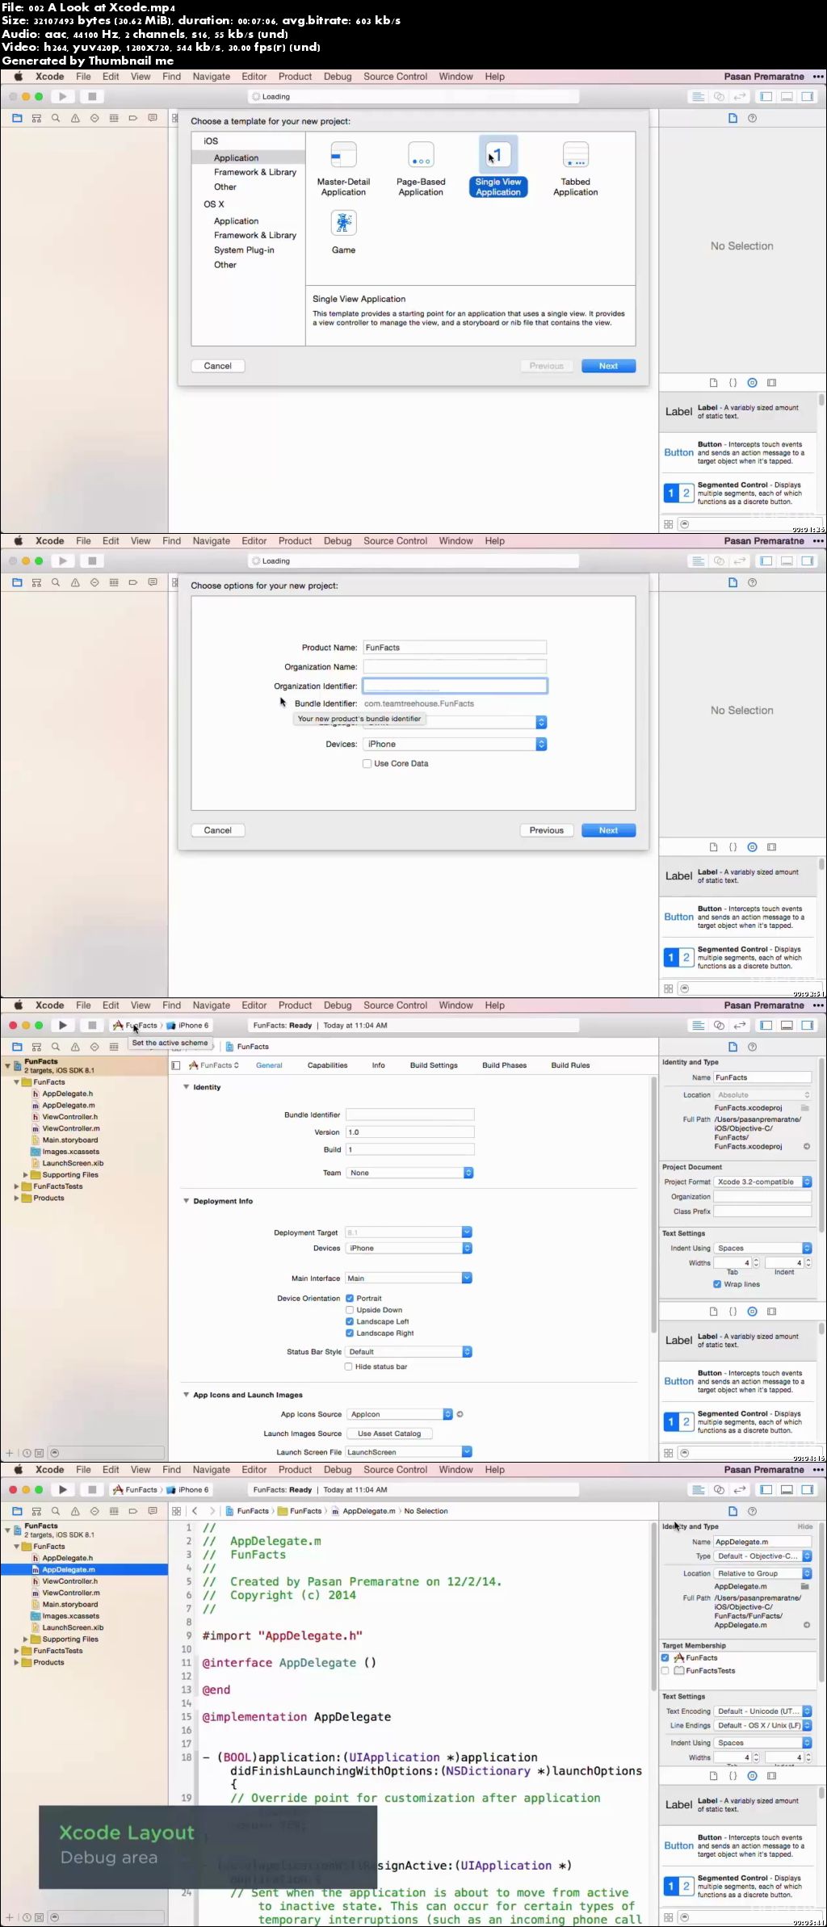Open Quick Help inspector in the General settings frame

pos(752,1047)
